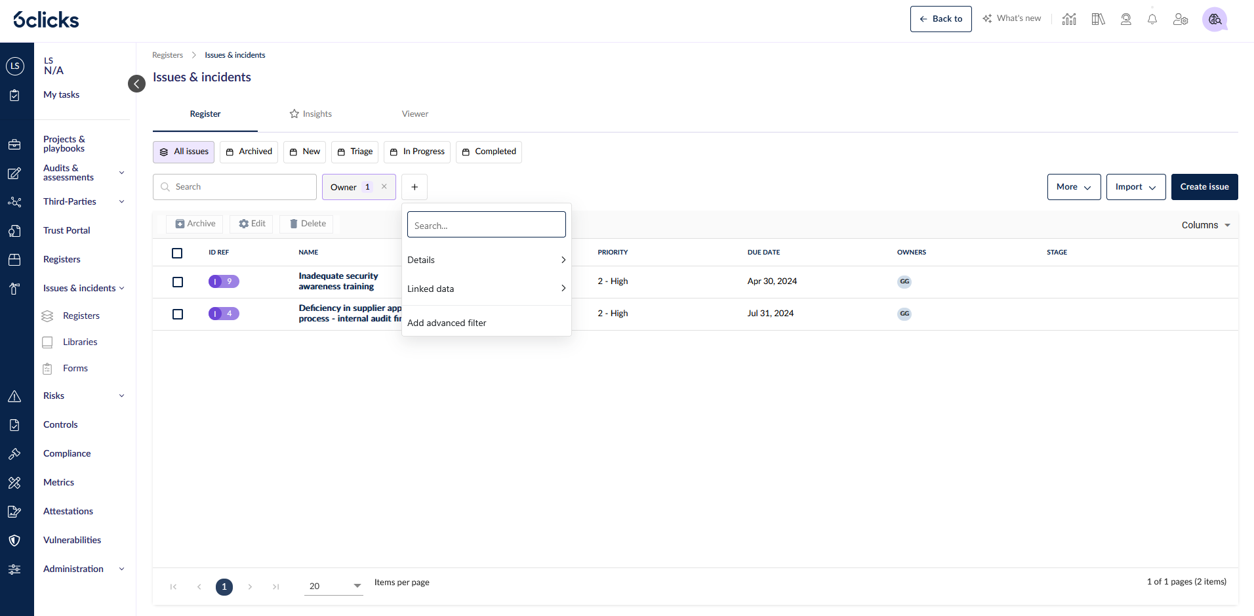Image resolution: width=1254 pixels, height=616 pixels.
Task: Remove the Owner filter with the x
Action: (x=384, y=186)
